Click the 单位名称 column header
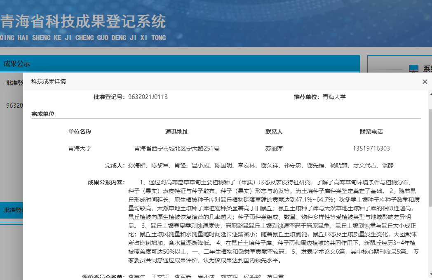 [80, 132]
